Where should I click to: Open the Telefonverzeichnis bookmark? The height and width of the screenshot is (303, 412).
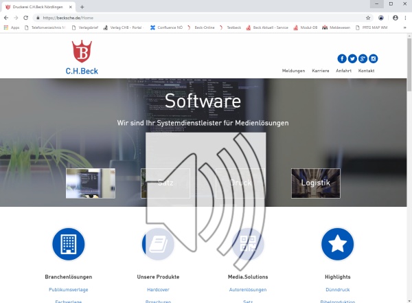pos(45,27)
